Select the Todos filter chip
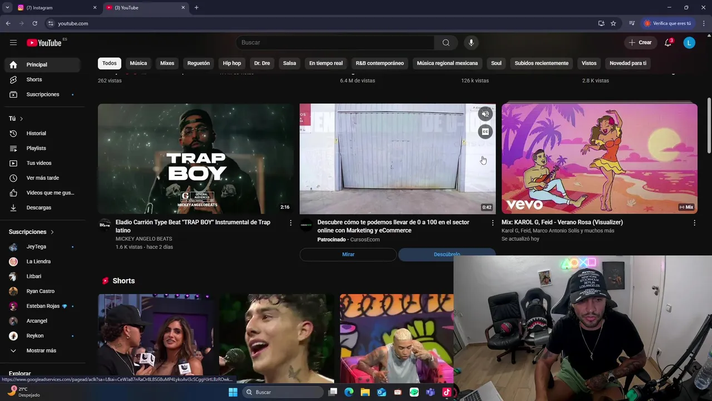Viewport: 712px width, 401px height. pyautogui.click(x=110, y=63)
